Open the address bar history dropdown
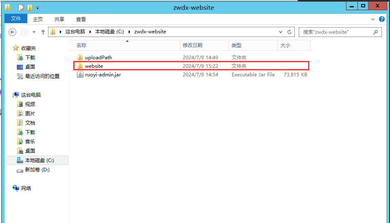Screen dimensions: 390x223 point(280,32)
